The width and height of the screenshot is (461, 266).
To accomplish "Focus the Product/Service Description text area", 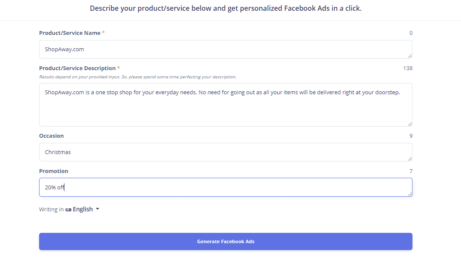I will coord(226,105).
